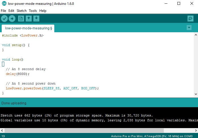Open the Help menu
Screen dimensions: 198x138
[x=43, y=11]
